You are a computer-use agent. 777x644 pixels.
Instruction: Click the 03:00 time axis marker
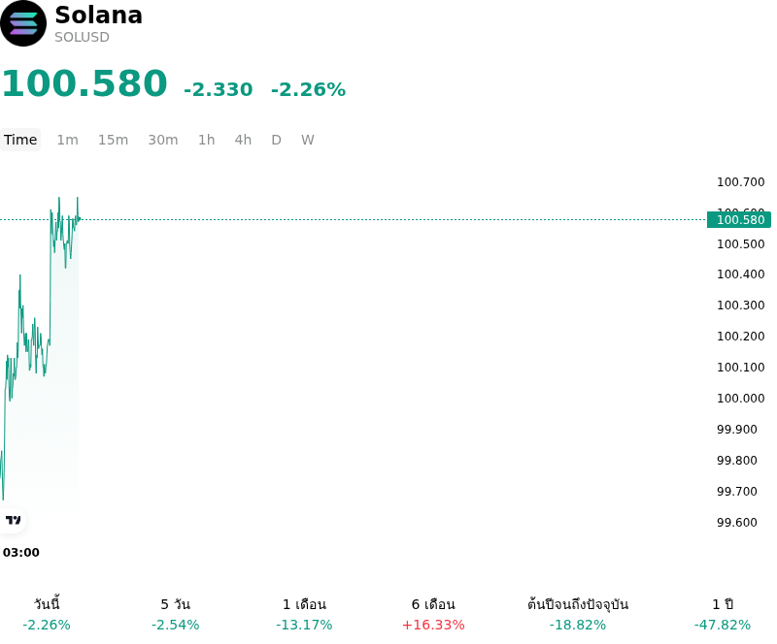pos(20,553)
